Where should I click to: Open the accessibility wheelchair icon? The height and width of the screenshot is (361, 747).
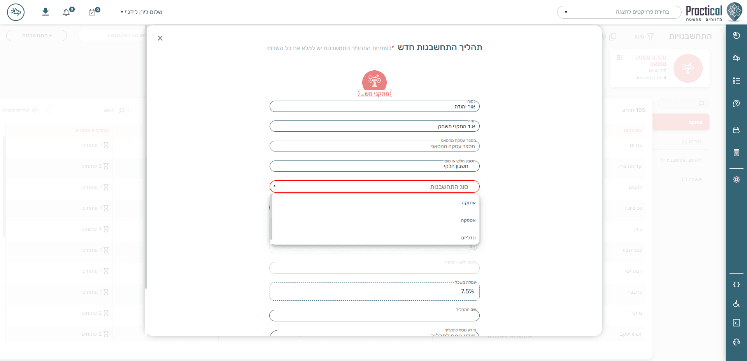point(736,303)
